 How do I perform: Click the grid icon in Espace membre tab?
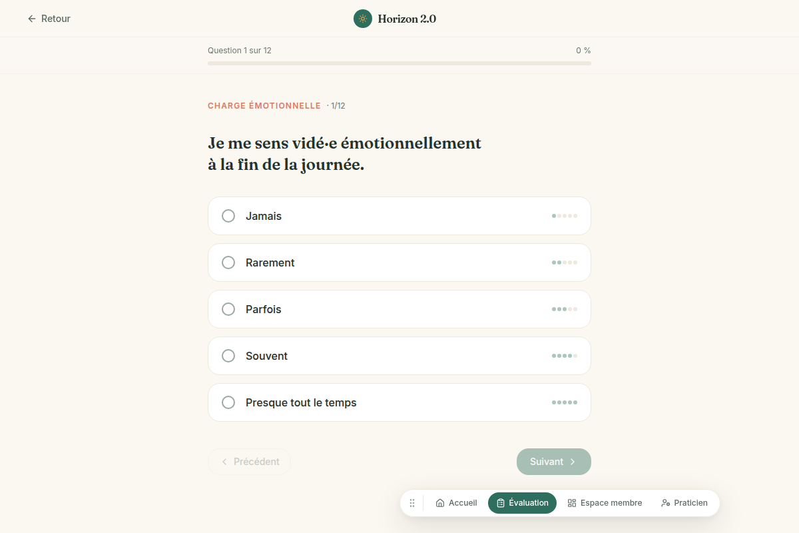pos(572,503)
